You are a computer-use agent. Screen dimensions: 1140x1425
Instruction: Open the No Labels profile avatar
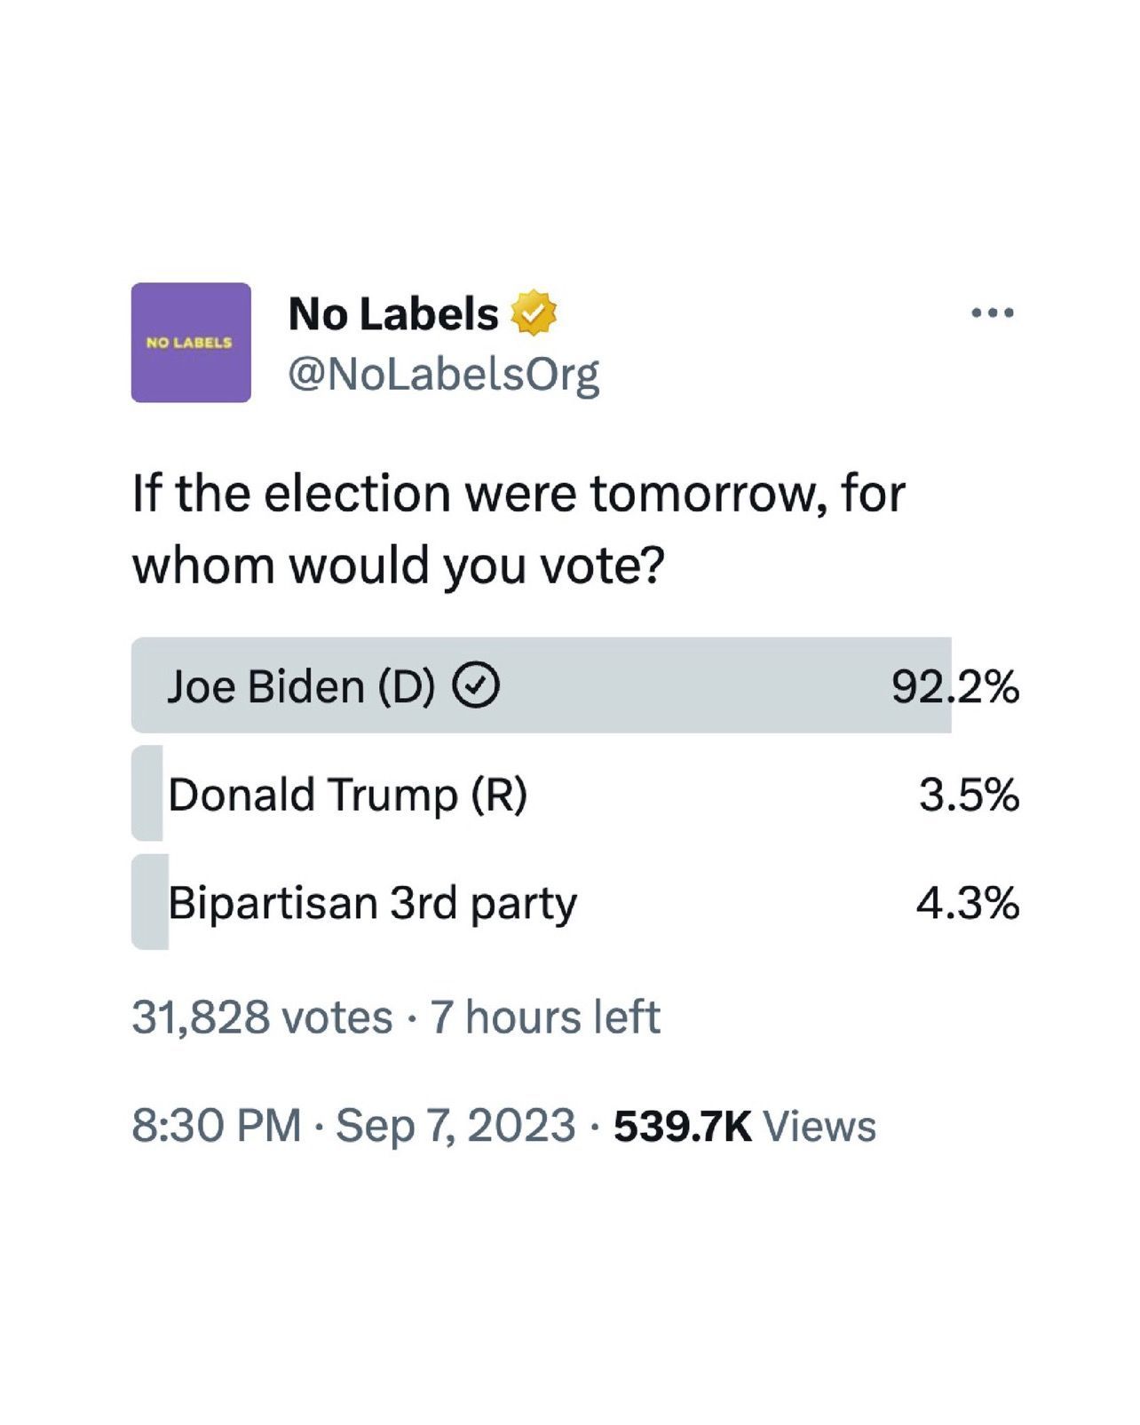point(191,342)
